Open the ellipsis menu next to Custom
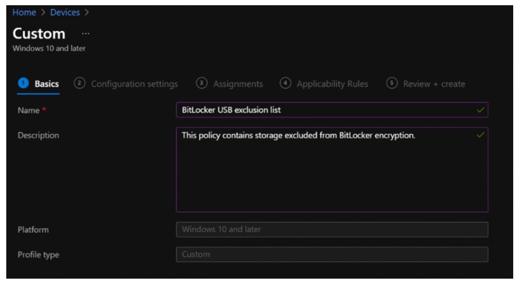 86,33
